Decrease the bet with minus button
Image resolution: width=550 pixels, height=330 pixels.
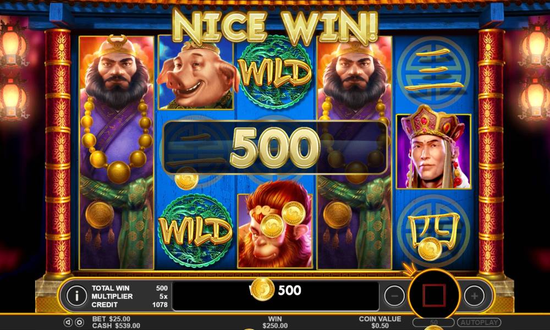(x=394, y=296)
